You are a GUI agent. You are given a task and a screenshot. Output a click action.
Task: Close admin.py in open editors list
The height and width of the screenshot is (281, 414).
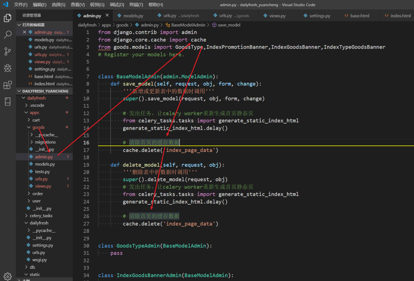24,32
